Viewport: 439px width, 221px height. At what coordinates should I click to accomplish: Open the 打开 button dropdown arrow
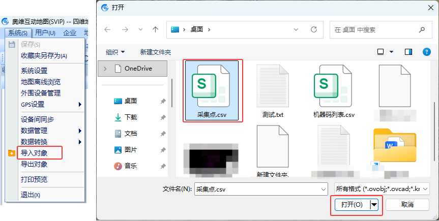(x=374, y=205)
